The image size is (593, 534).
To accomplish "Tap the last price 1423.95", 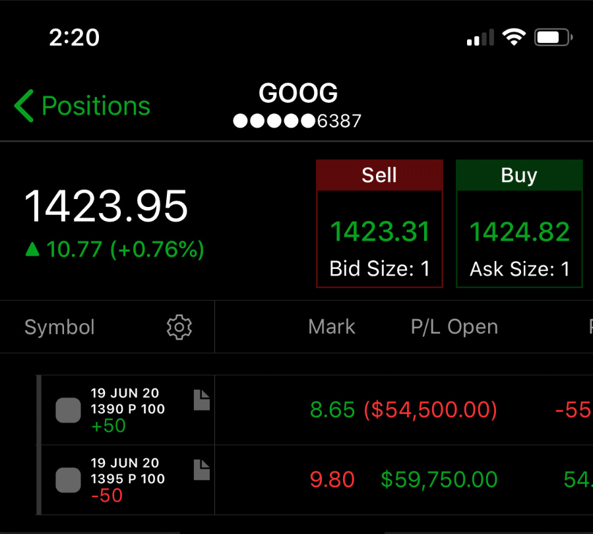I will [106, 206].
